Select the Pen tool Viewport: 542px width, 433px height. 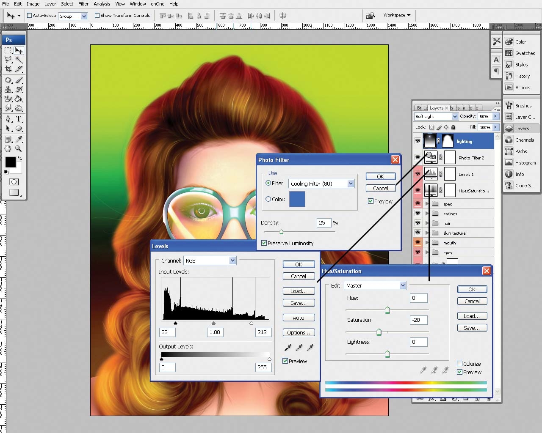[8, 119]
